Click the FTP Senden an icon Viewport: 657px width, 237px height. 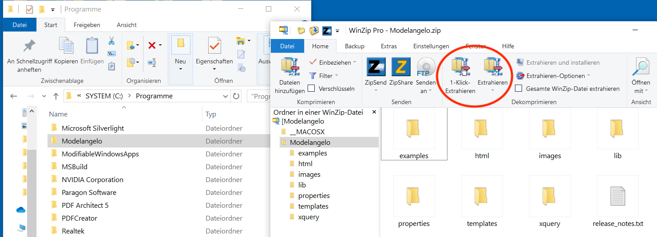426,67
